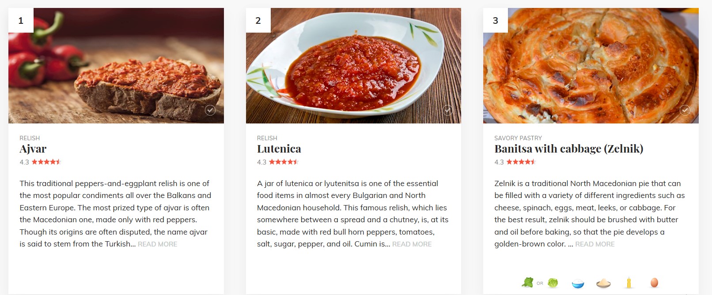Click the oil bottle ingredient icon
Screen dimensions: 712x295
click(x=629, y=282)
